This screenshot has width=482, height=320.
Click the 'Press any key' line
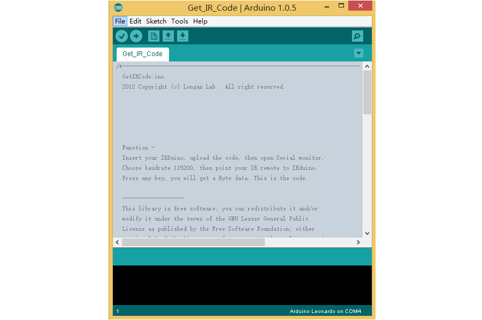click(215, 178)
